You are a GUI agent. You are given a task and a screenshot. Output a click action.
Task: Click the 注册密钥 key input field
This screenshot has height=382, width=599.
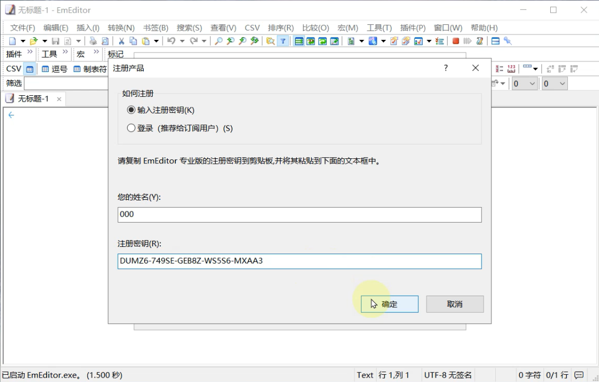tap(299, 261)
